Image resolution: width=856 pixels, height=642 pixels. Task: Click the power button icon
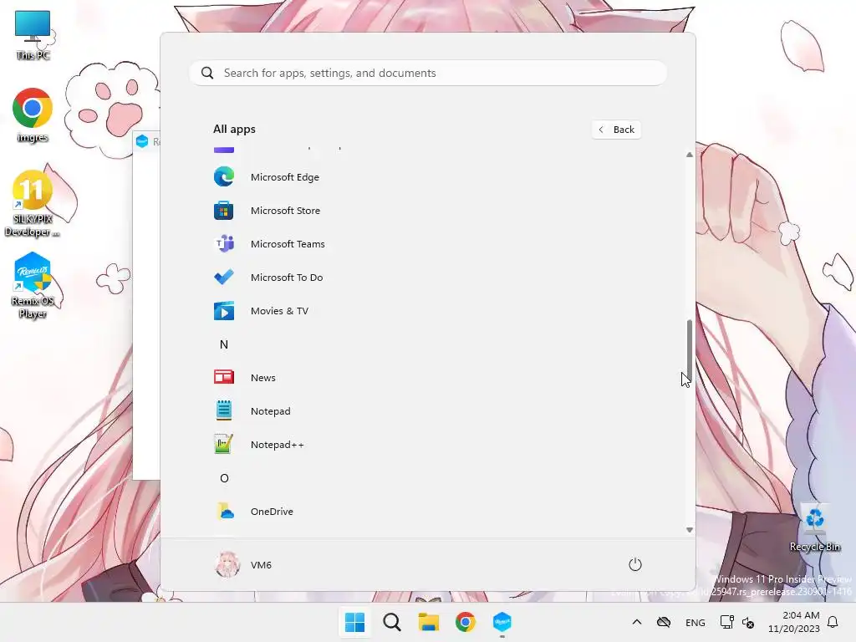[635, 564]
